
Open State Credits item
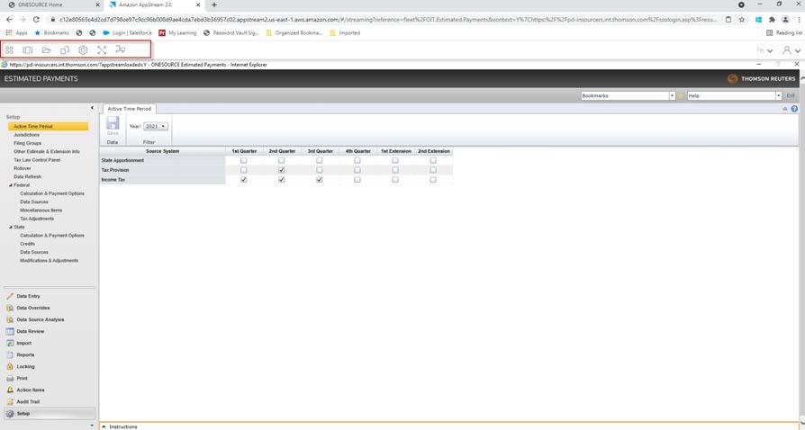28,244
